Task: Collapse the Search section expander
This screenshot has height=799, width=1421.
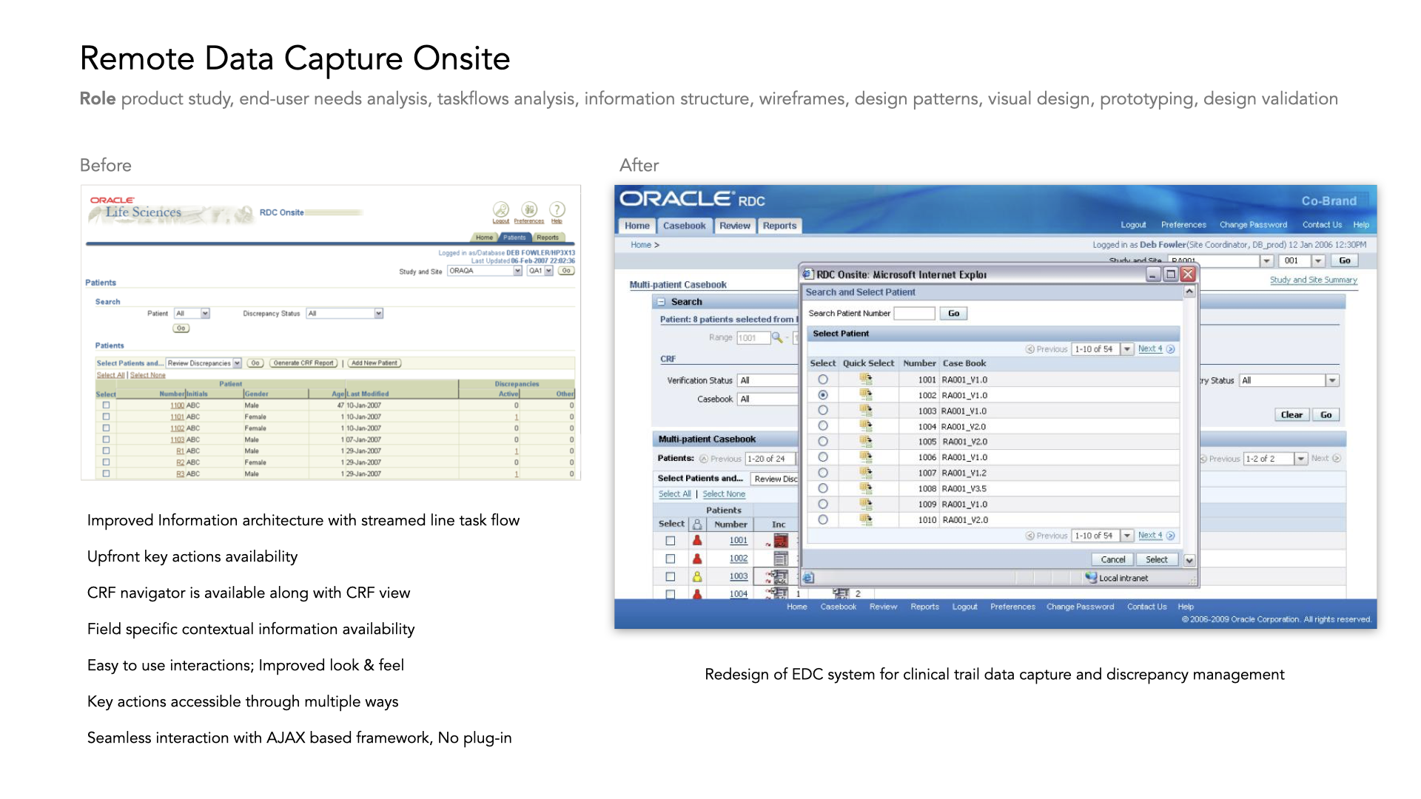Action: (x=661, y=302)
